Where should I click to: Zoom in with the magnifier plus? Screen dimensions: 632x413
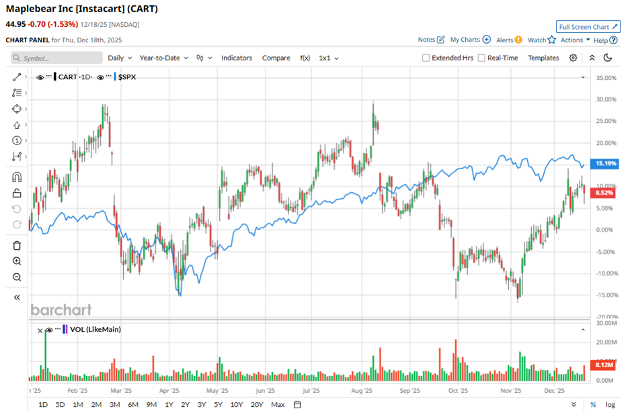coord(17,261)
